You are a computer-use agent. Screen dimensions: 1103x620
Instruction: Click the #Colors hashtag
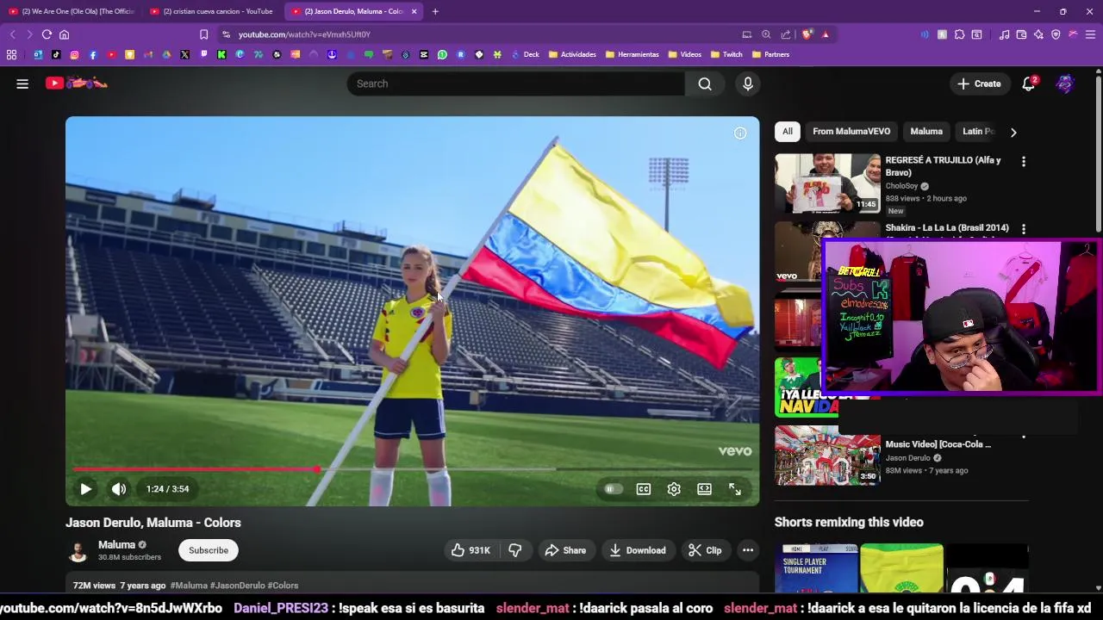click(283, 586)
